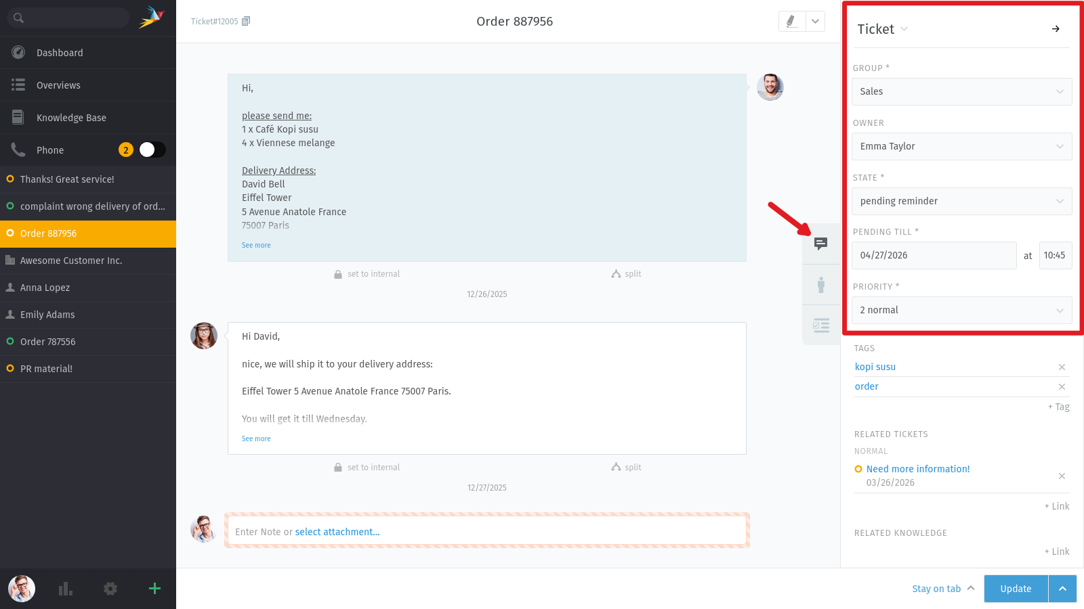Click the highlight marker tool

(x=791, y=22)
